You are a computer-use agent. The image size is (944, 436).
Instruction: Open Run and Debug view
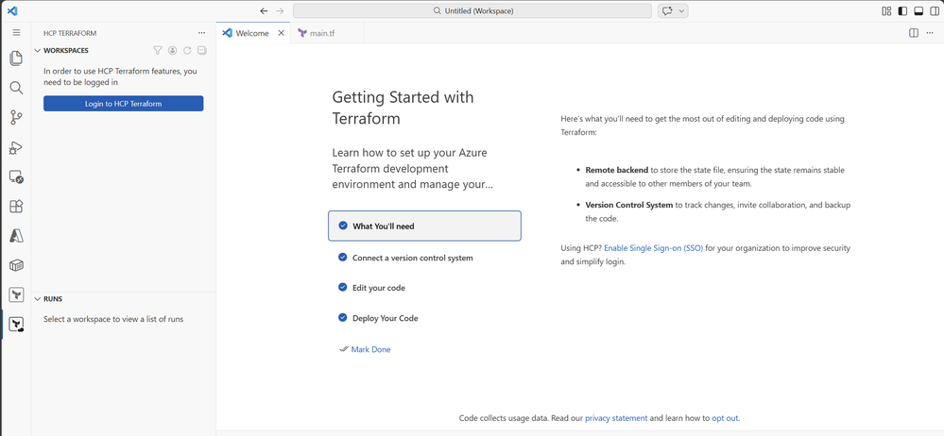coord(16,147)
